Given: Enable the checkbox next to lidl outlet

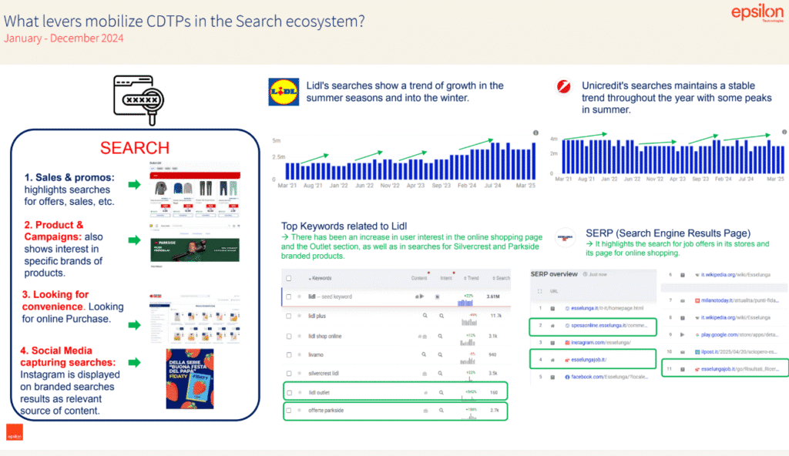Looking at the screenshot, I should click(x=287, y=391).
